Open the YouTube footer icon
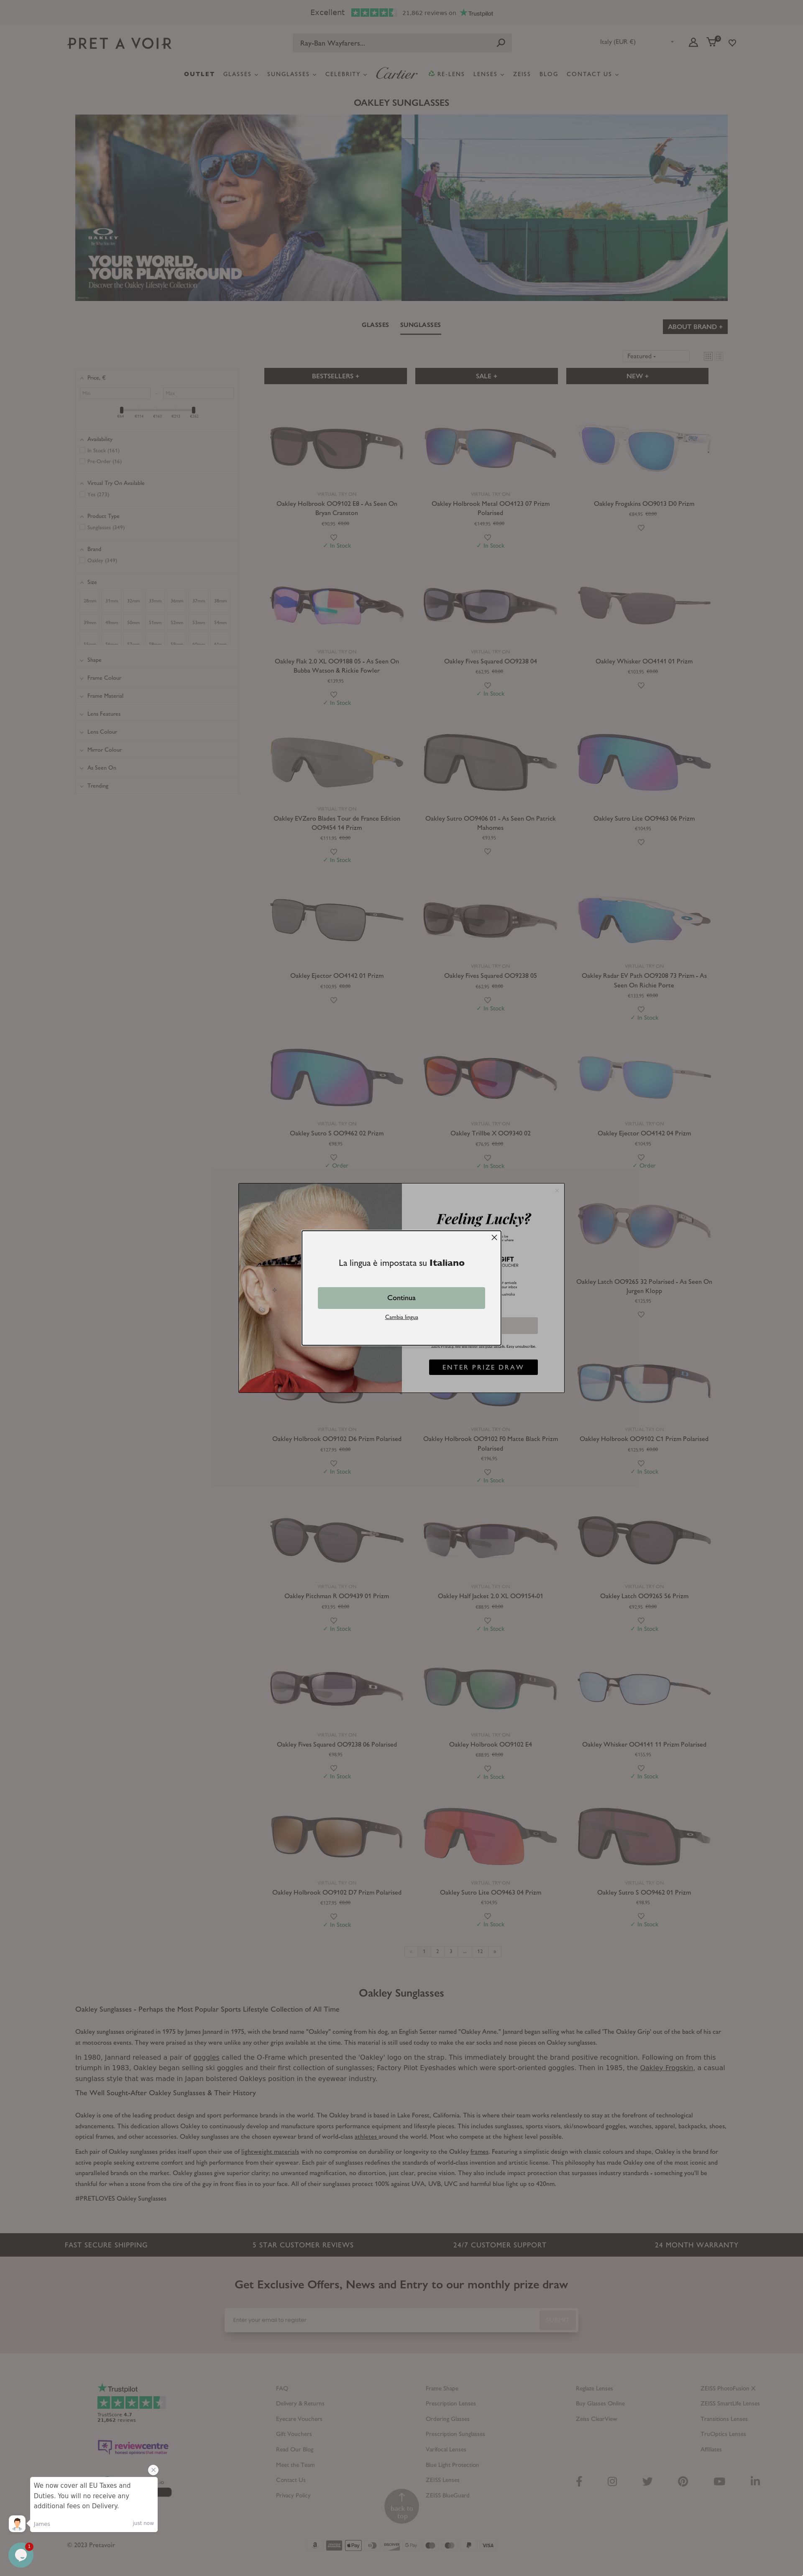Screen dimensions: 803x2576 [x=719, y=2481]
